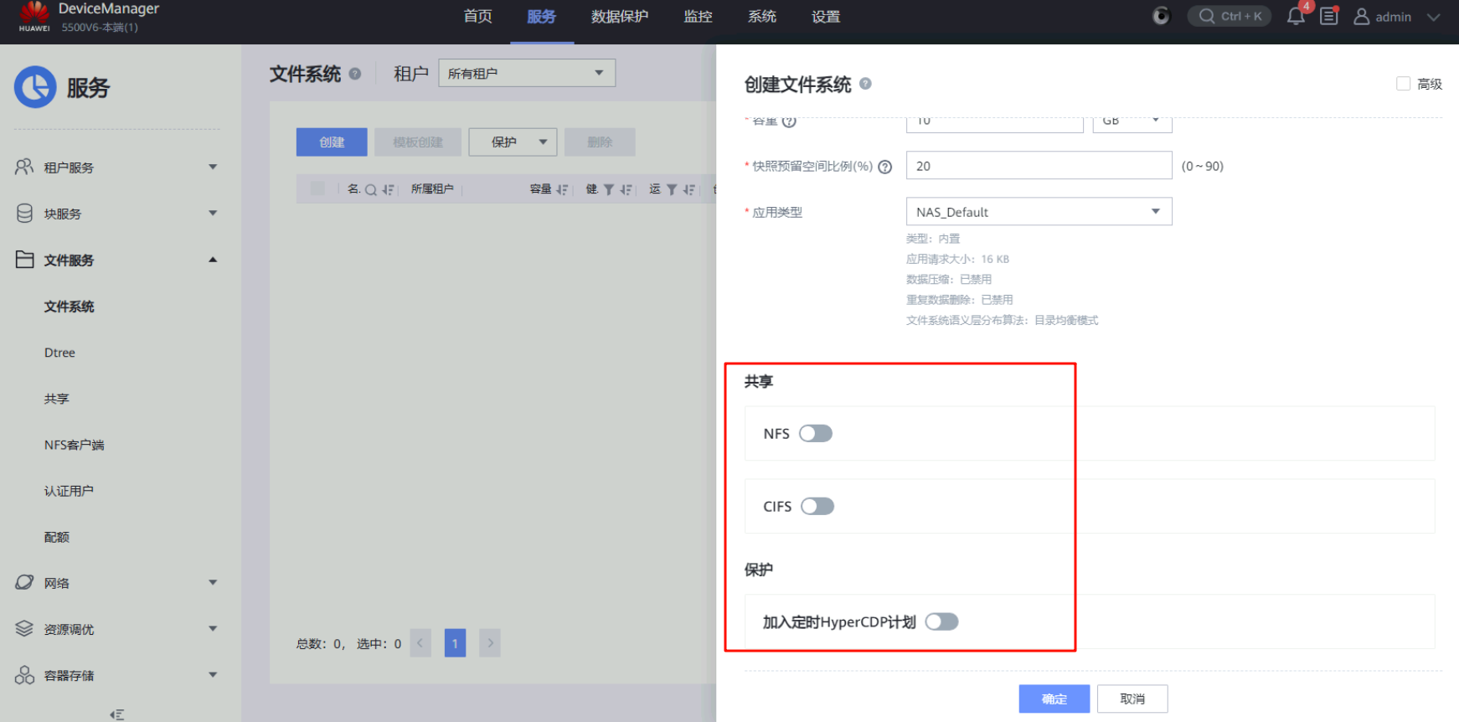Click the task list icon in header
1459x722 pixels.
click(x=1329, y=16)
